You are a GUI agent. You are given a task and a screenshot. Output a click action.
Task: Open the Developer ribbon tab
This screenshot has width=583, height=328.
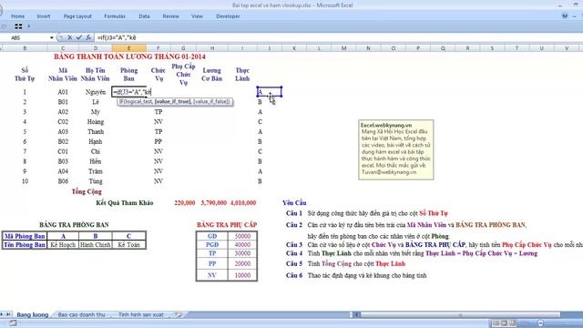click(228, 16)
